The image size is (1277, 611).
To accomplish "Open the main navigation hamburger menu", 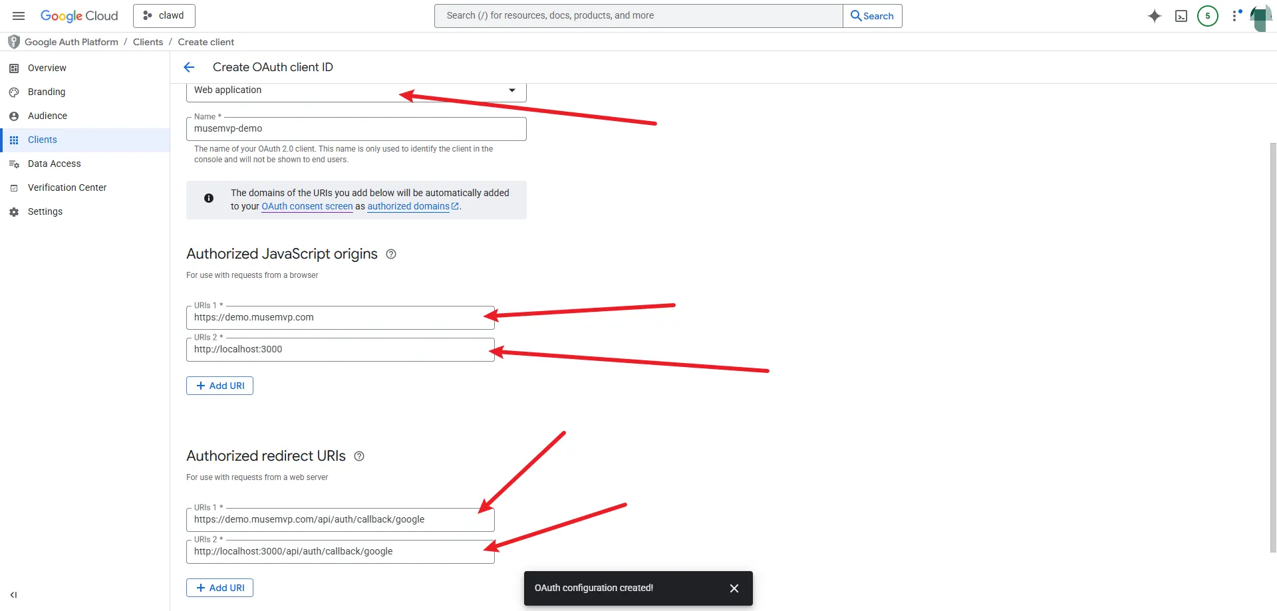I will (x=19, y=16).
